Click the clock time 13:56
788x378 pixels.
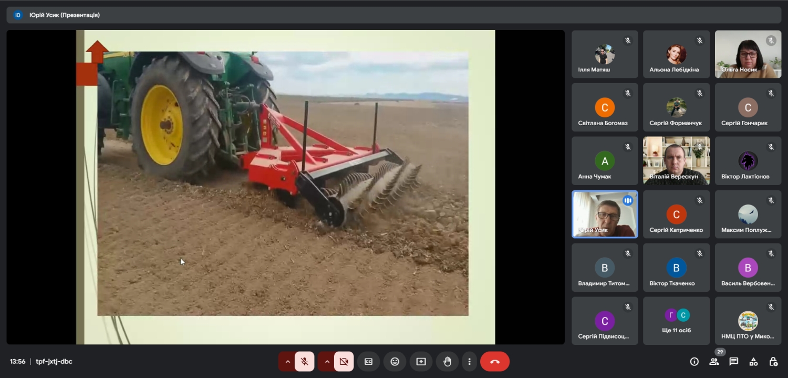click(x=17, y=362)
